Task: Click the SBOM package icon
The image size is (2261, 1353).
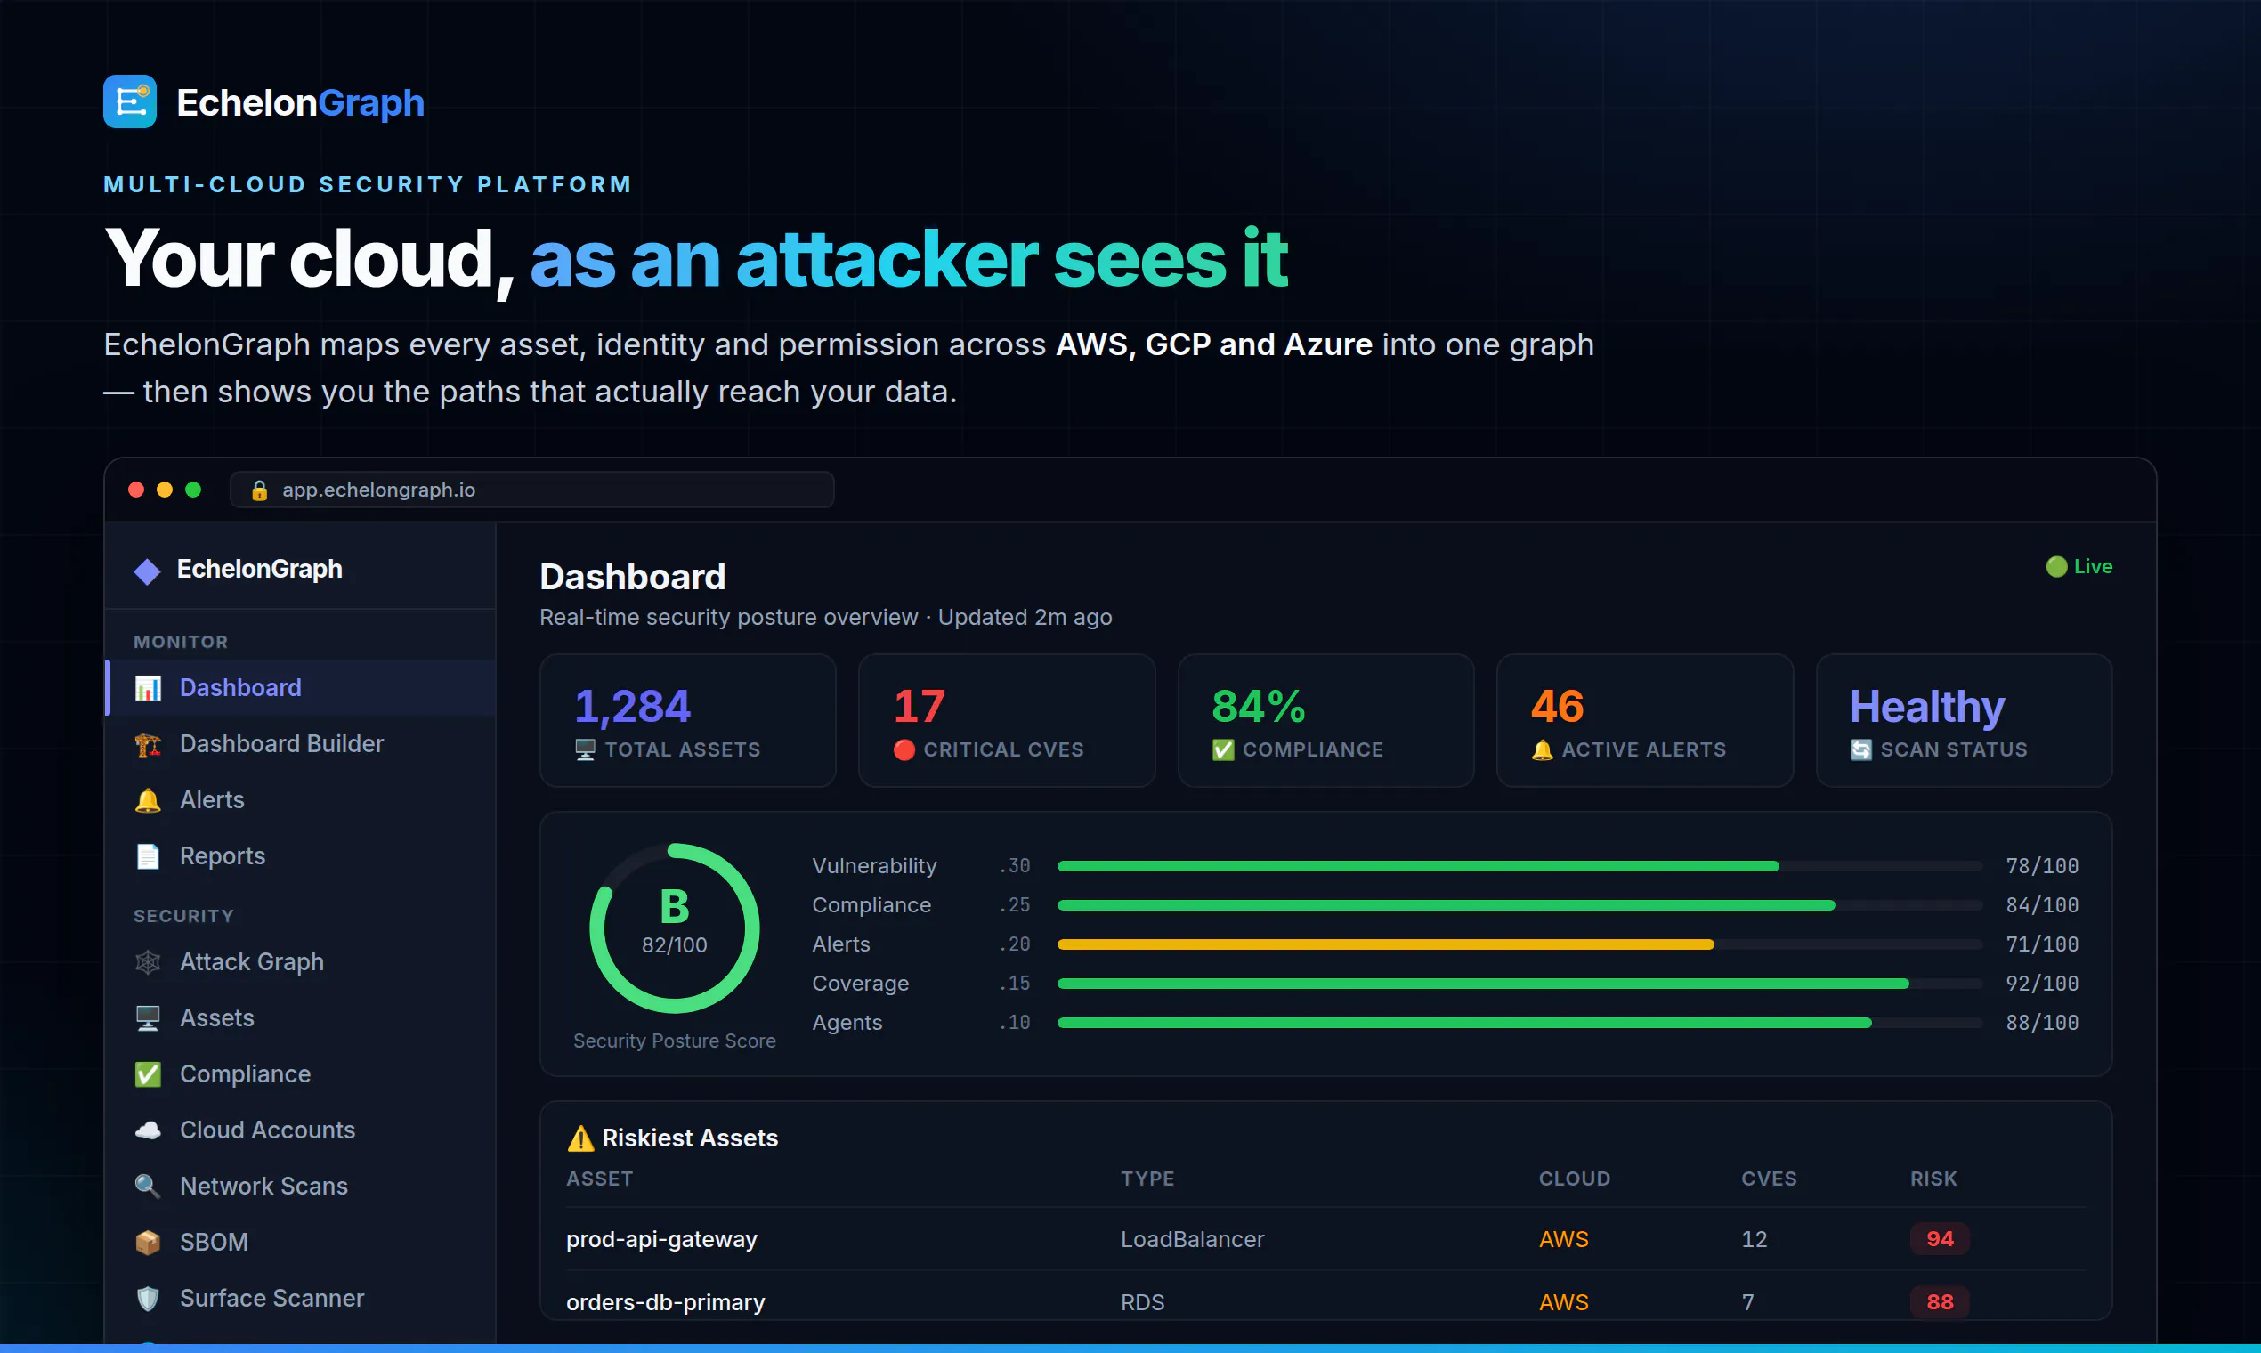Action: click(148, 1243)
